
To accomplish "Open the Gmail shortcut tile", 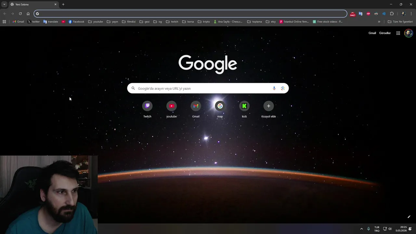I will [x=196, y=110].
